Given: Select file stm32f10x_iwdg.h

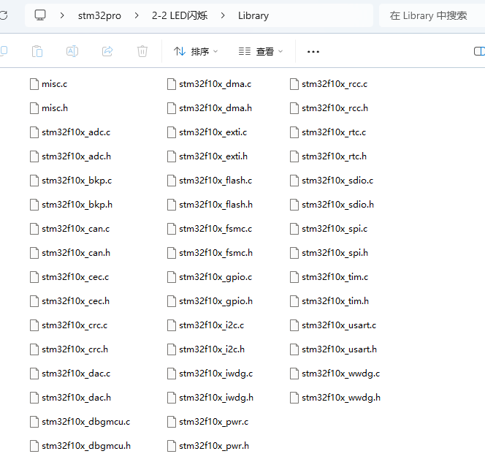Looking at the screenshot, I should coord(210,398).
